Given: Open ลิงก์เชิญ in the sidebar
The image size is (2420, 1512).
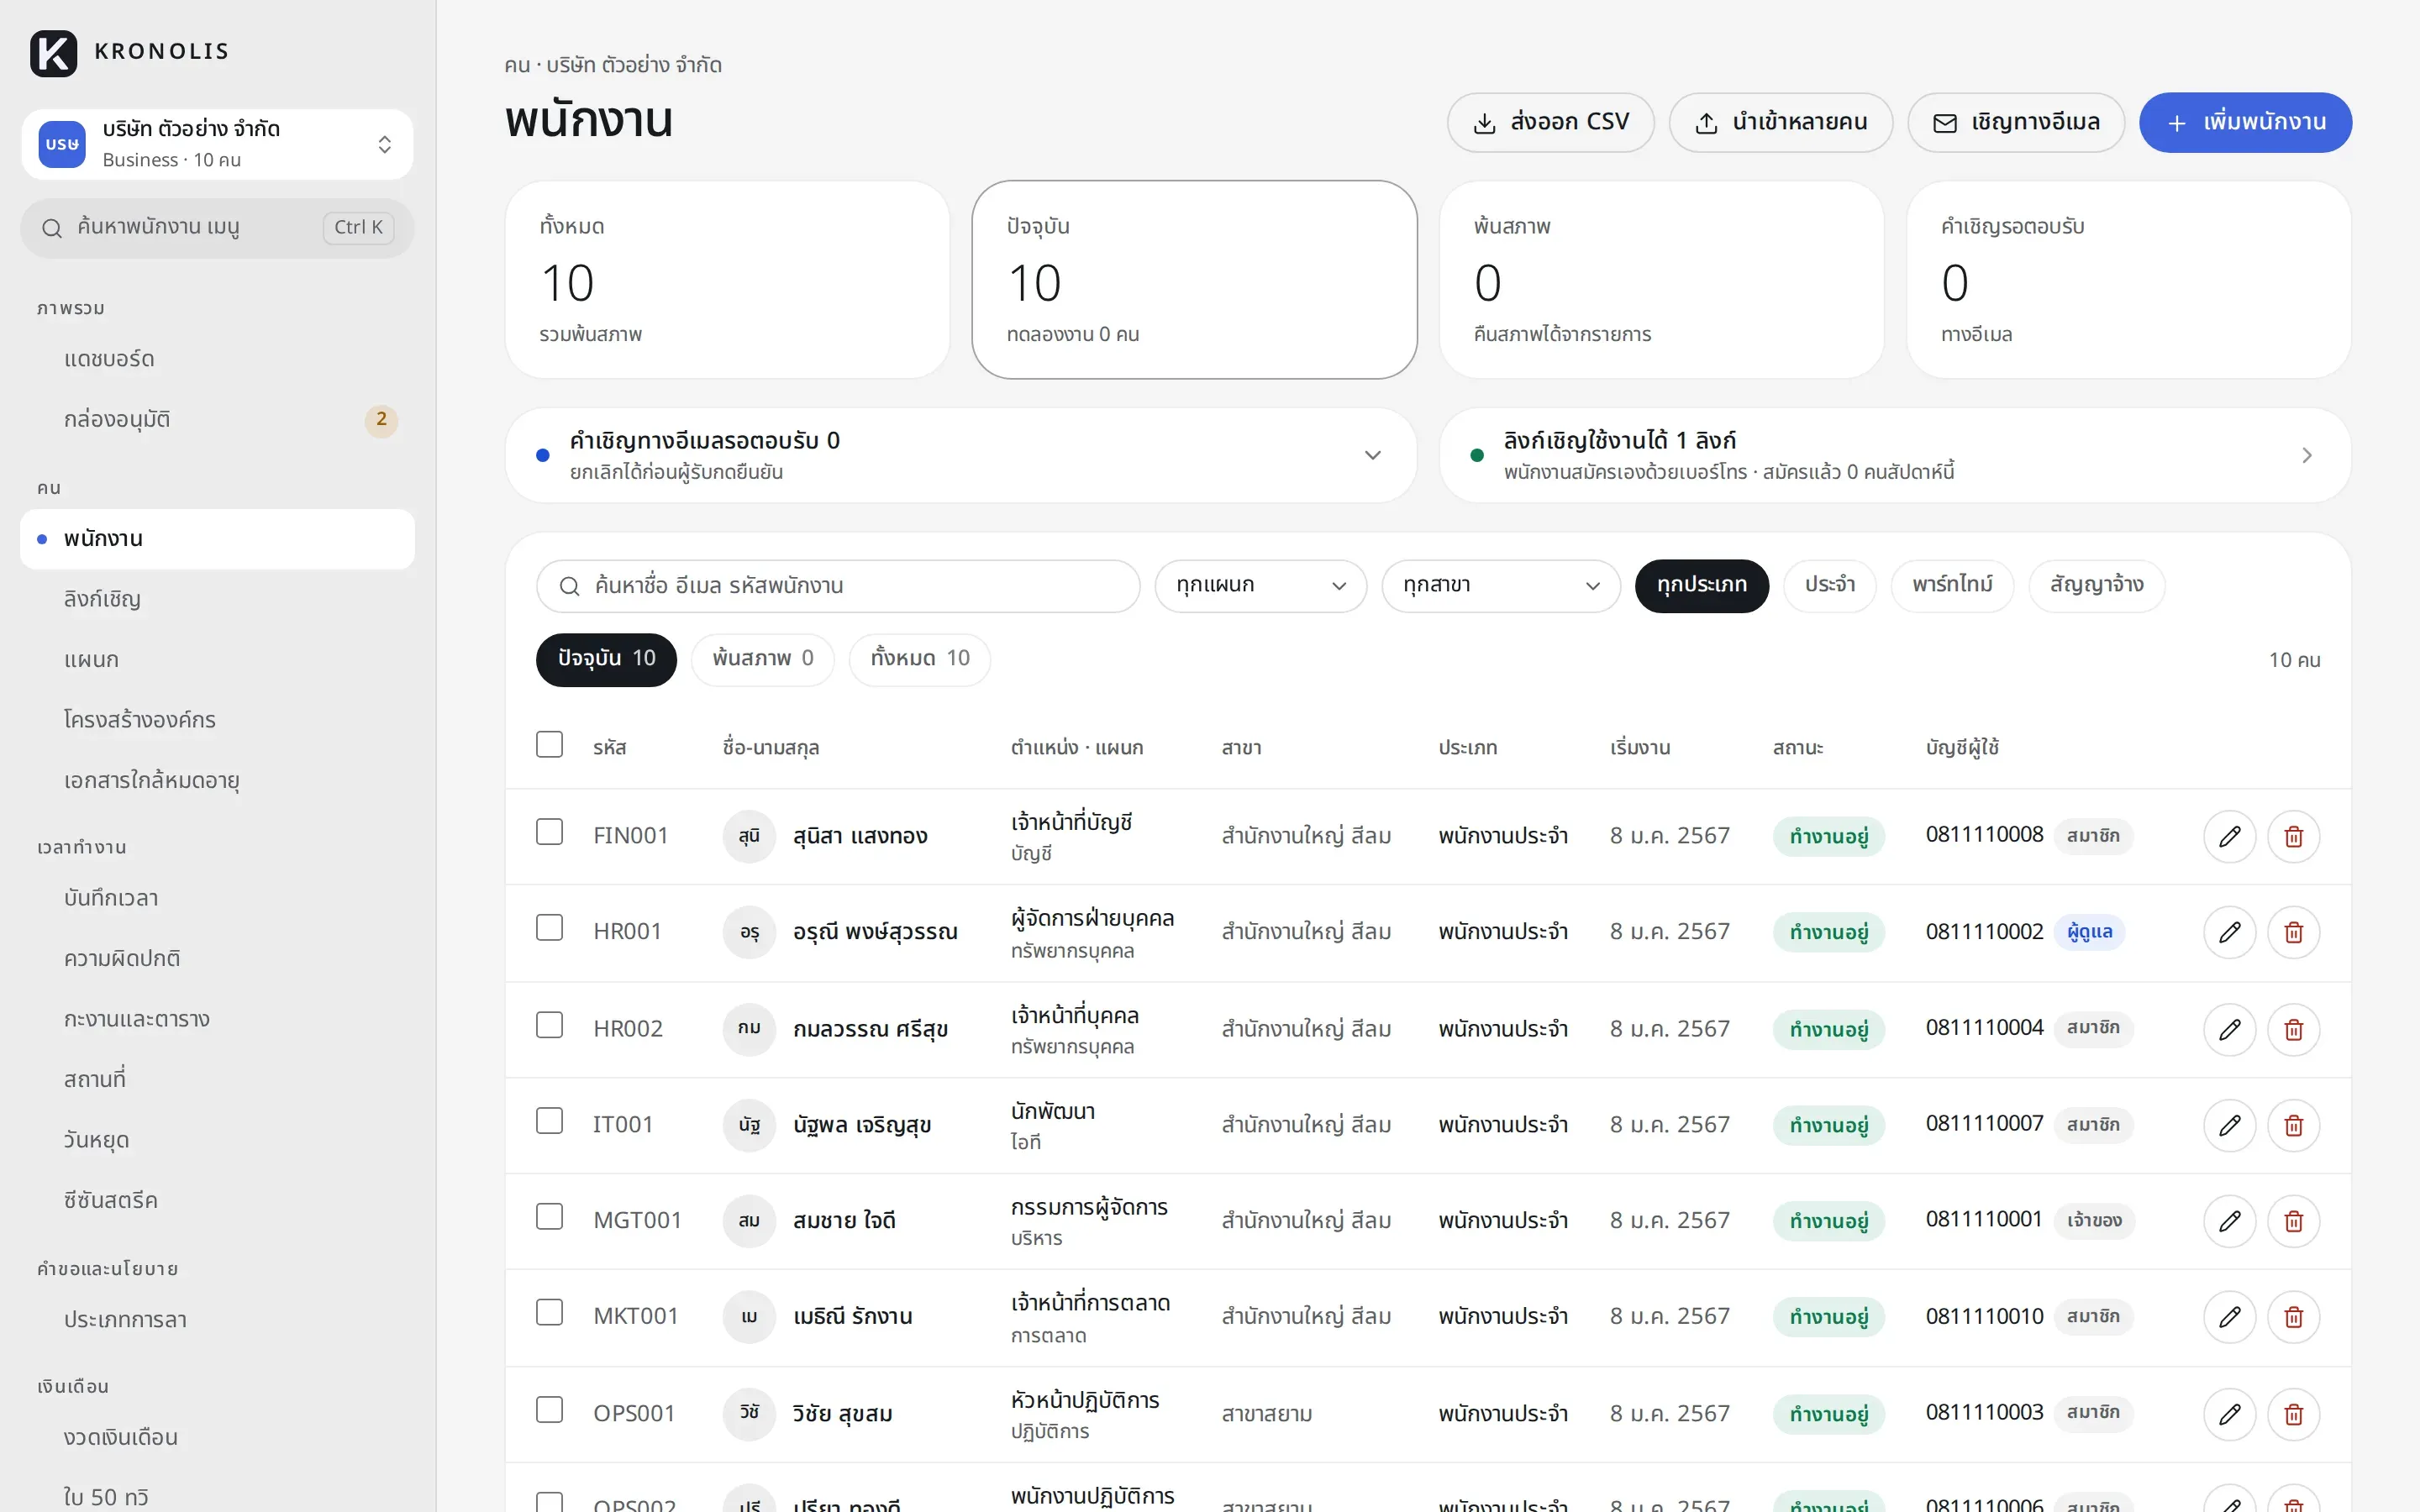Looking at the screenshot, I should [x=102, y=599].
